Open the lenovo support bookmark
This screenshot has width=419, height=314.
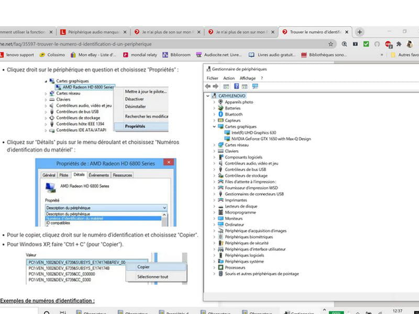click(17, 55)
